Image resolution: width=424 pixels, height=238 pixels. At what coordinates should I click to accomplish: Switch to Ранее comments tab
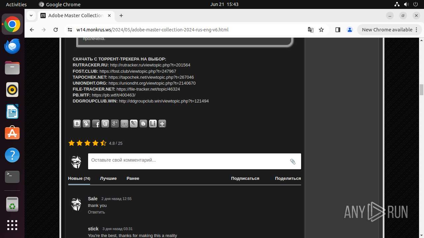[133, 178]
